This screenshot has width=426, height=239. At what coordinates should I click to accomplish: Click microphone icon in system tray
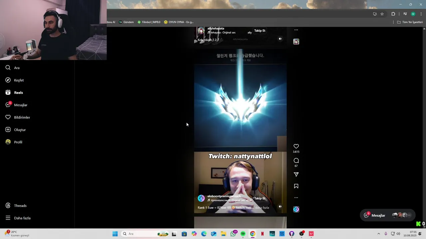(386, 234)
